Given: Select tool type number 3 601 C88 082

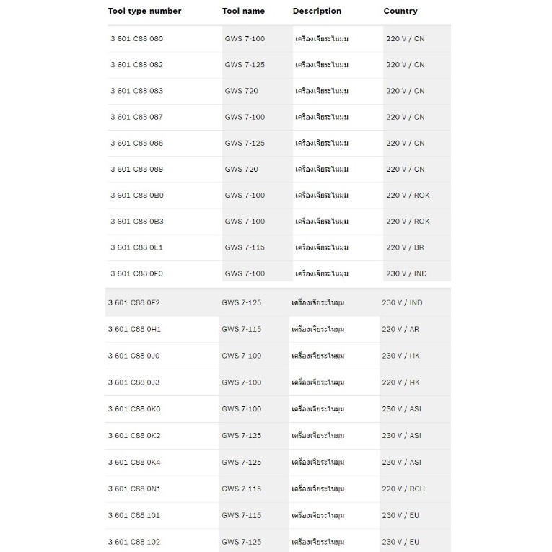Looking at the screenshot, I should pos(136,65).
